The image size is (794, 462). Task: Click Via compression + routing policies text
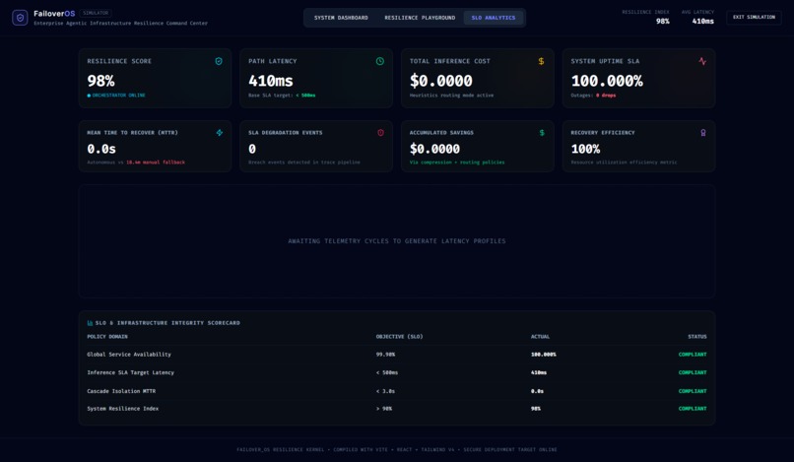pyautogui.click(x=457, y=163)
